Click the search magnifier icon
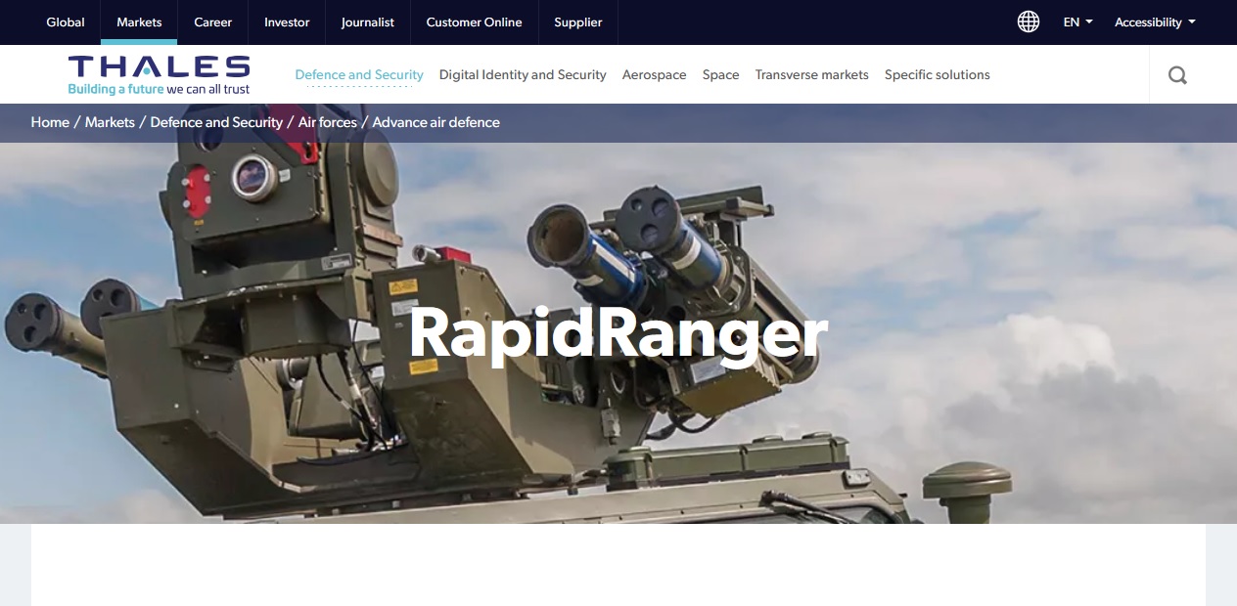 1177,75
